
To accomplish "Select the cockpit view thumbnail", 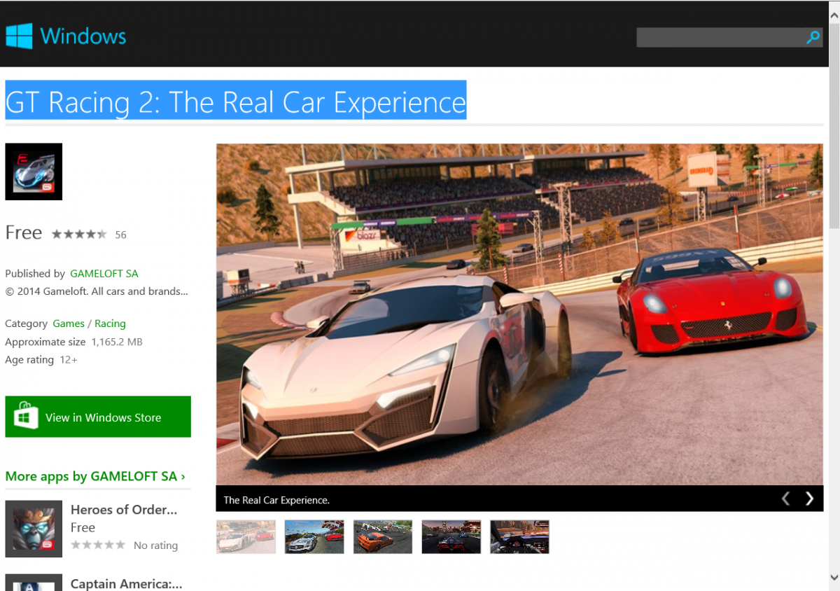I will 520,536.
